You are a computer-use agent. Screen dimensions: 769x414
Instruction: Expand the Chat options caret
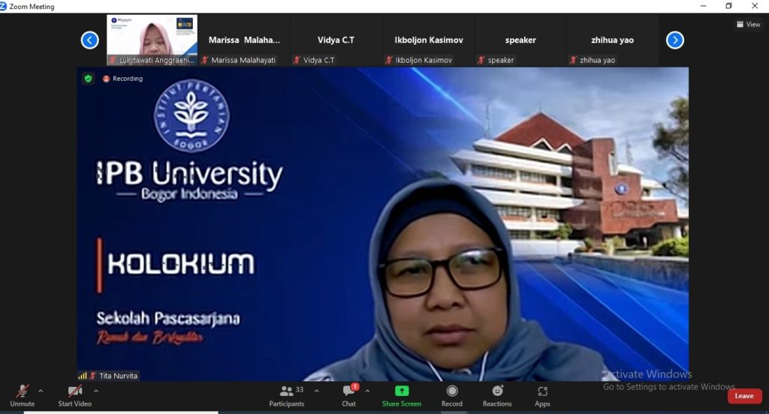tap(367, 391)
